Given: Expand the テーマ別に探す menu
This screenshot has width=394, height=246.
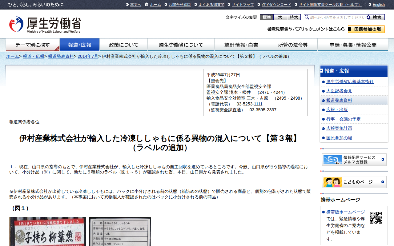Looking at the screenshot, I should (33, 45).
